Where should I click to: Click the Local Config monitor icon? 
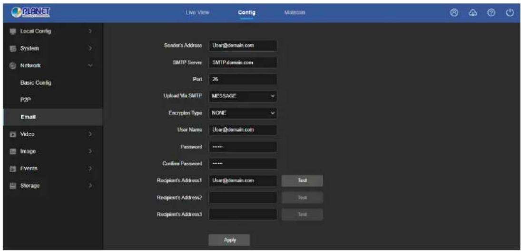pos(13,31)
